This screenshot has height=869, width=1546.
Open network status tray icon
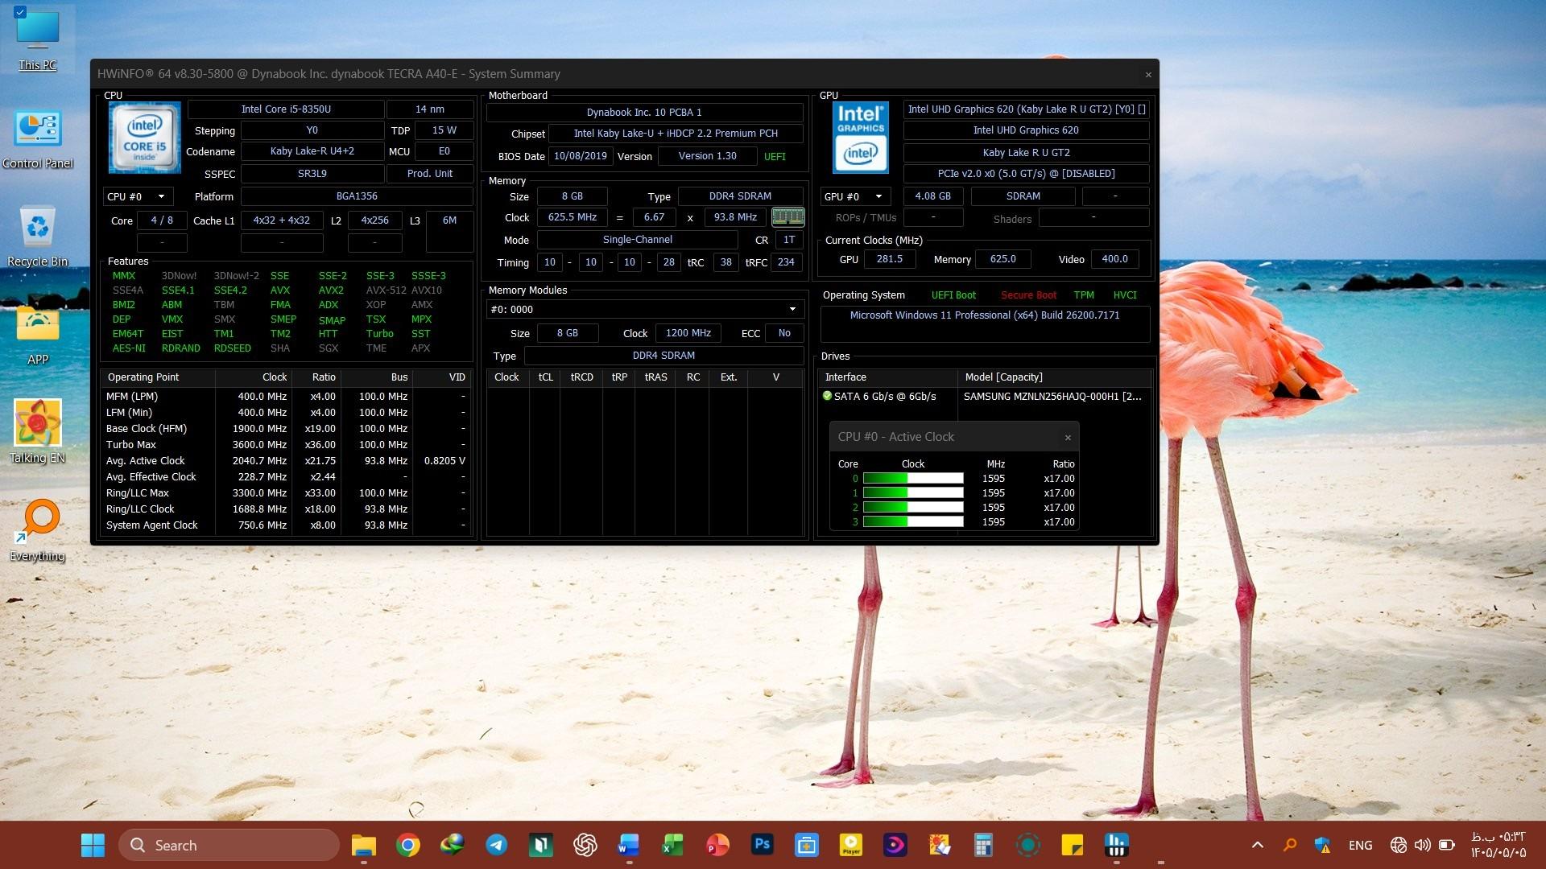pyautogui.click(x=1399, y=845)
